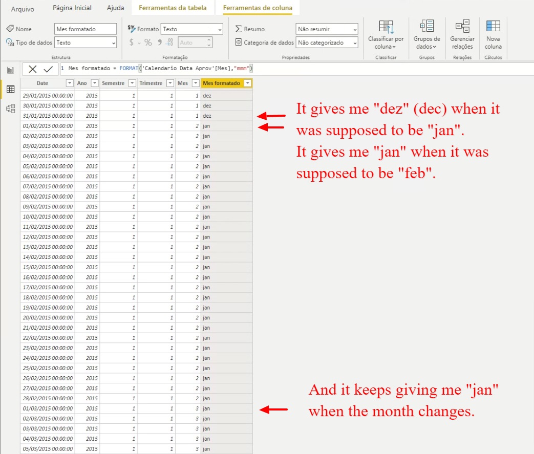Viewport: 534px width, 454px height.
Task: Open Model view icon in sidebar
Action: point(11,109)
